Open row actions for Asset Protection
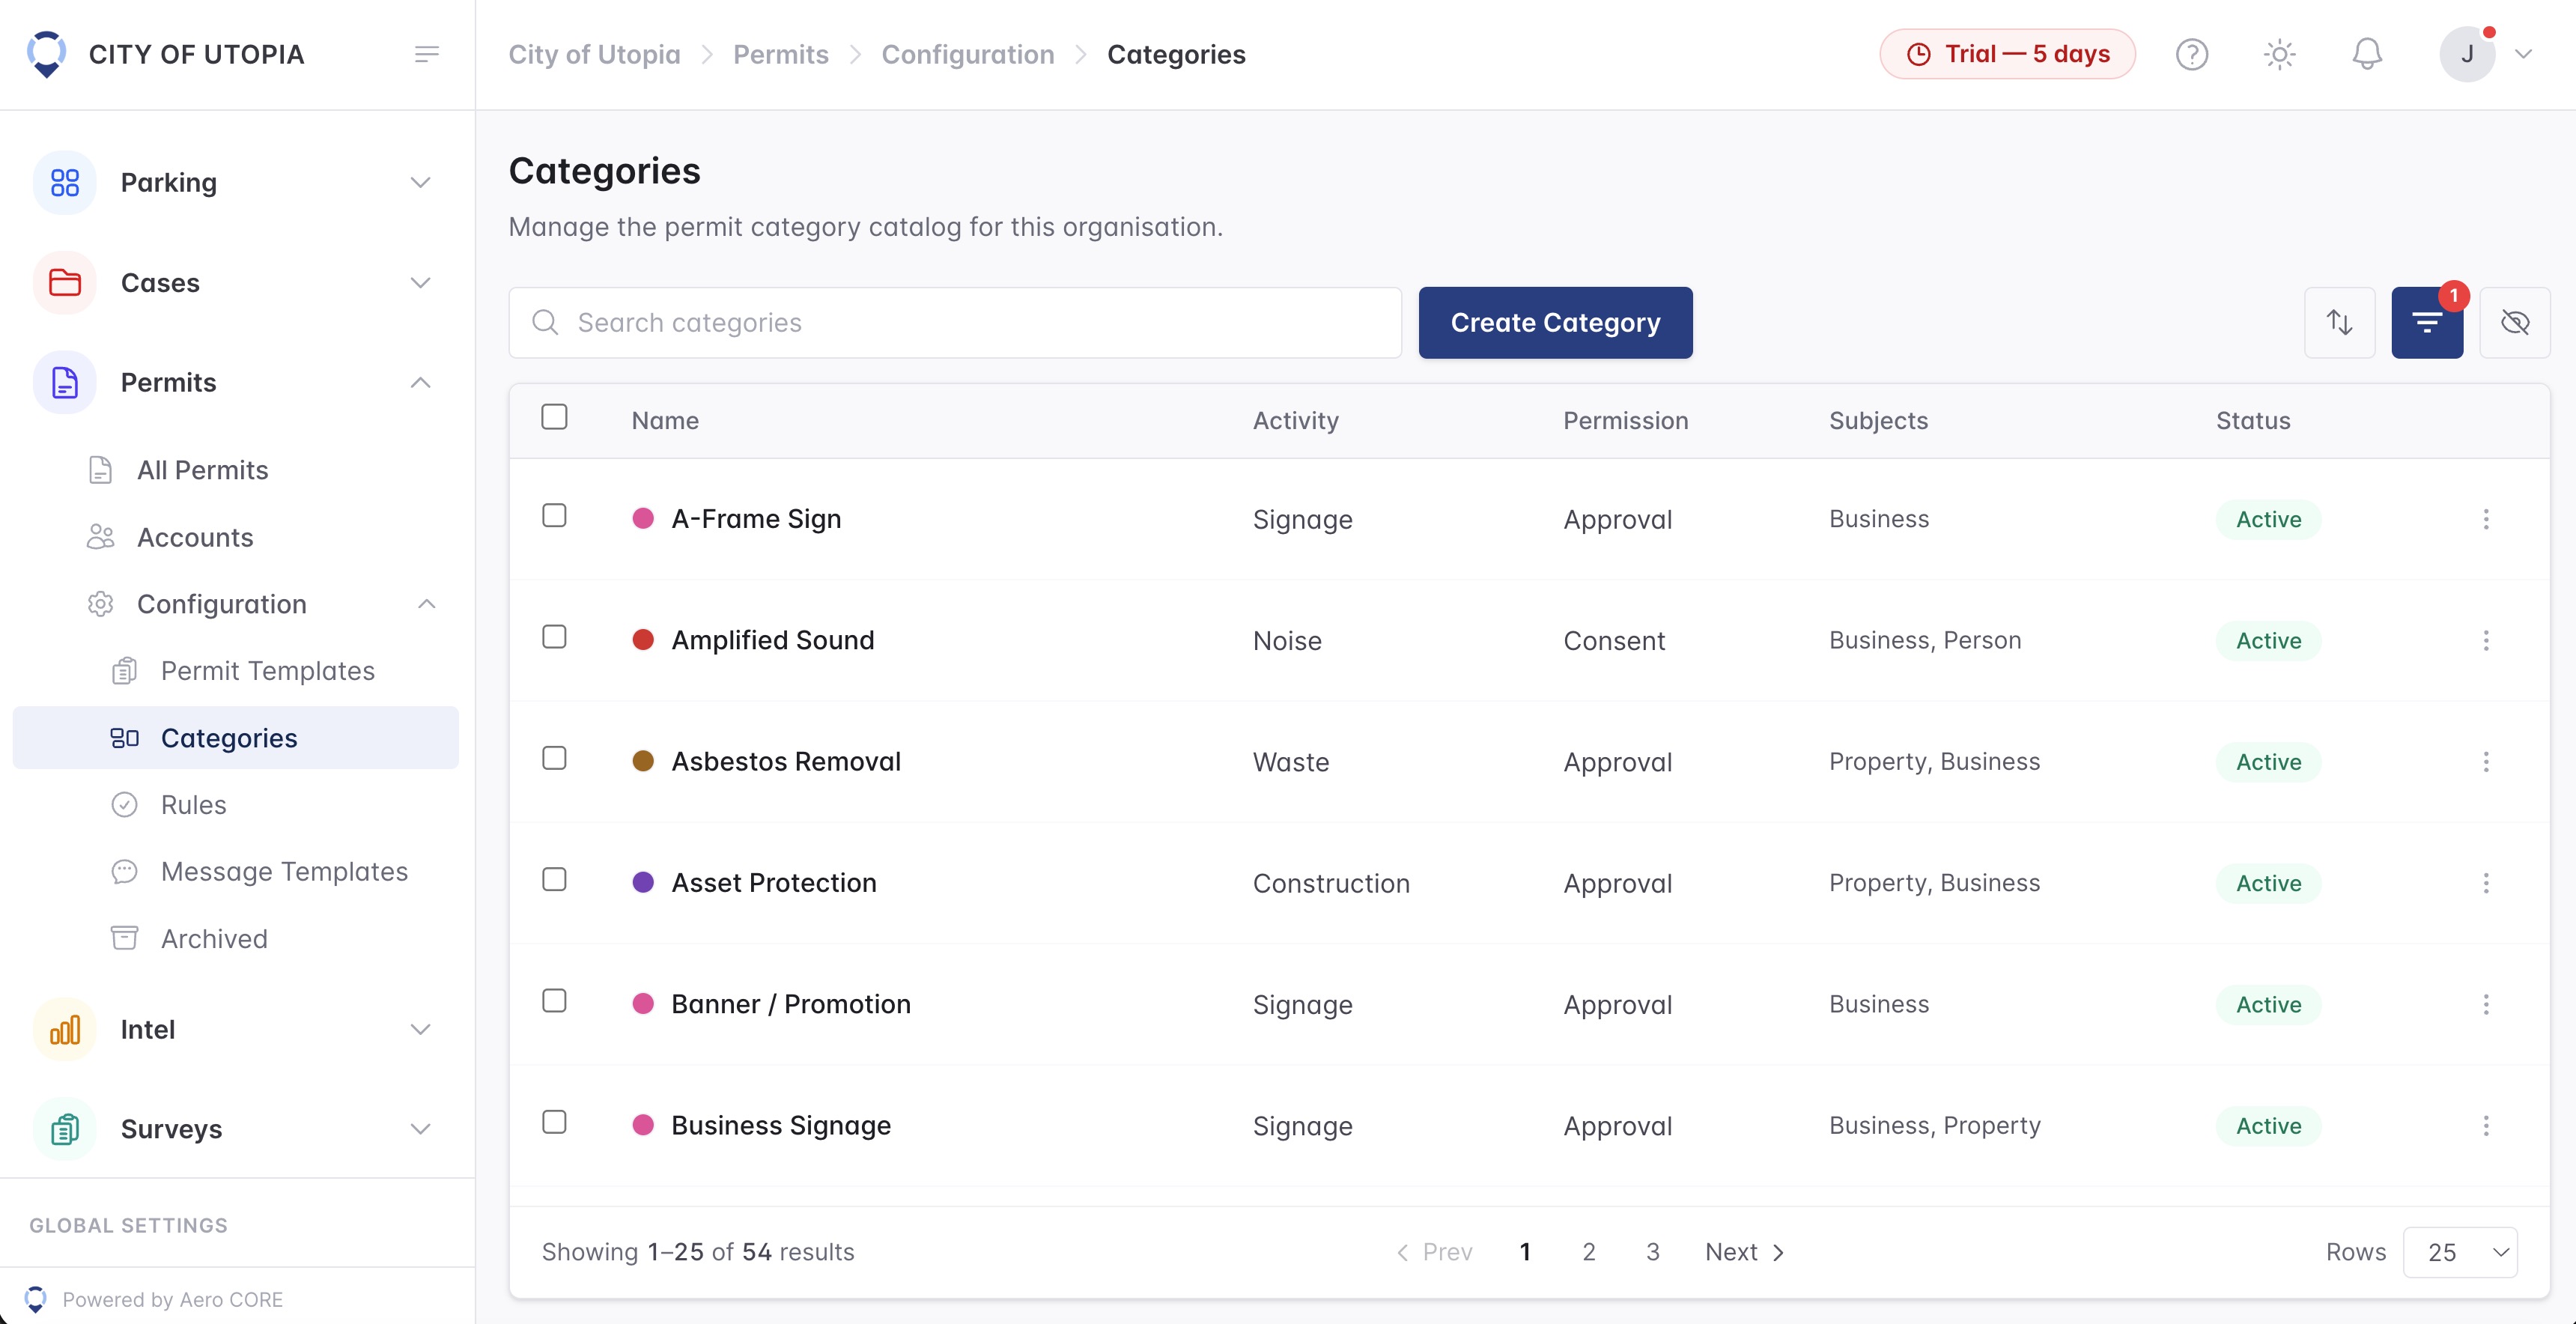This screenshot has width=2576, height=1324. (x=2486, y=883)
